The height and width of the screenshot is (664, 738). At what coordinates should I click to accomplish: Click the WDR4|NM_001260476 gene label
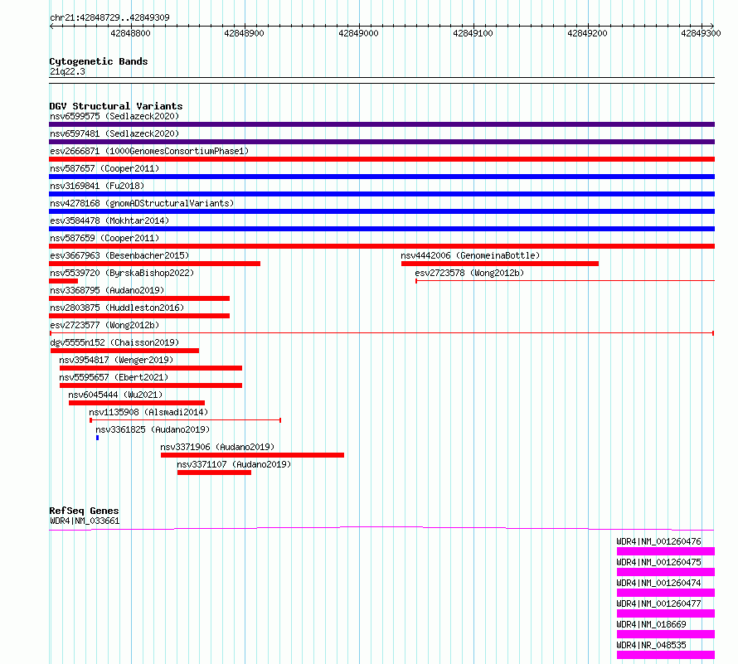click(659, 541)
